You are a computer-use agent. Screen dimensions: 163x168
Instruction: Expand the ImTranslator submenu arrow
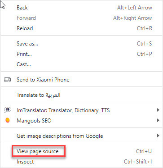tap(158, 110)
